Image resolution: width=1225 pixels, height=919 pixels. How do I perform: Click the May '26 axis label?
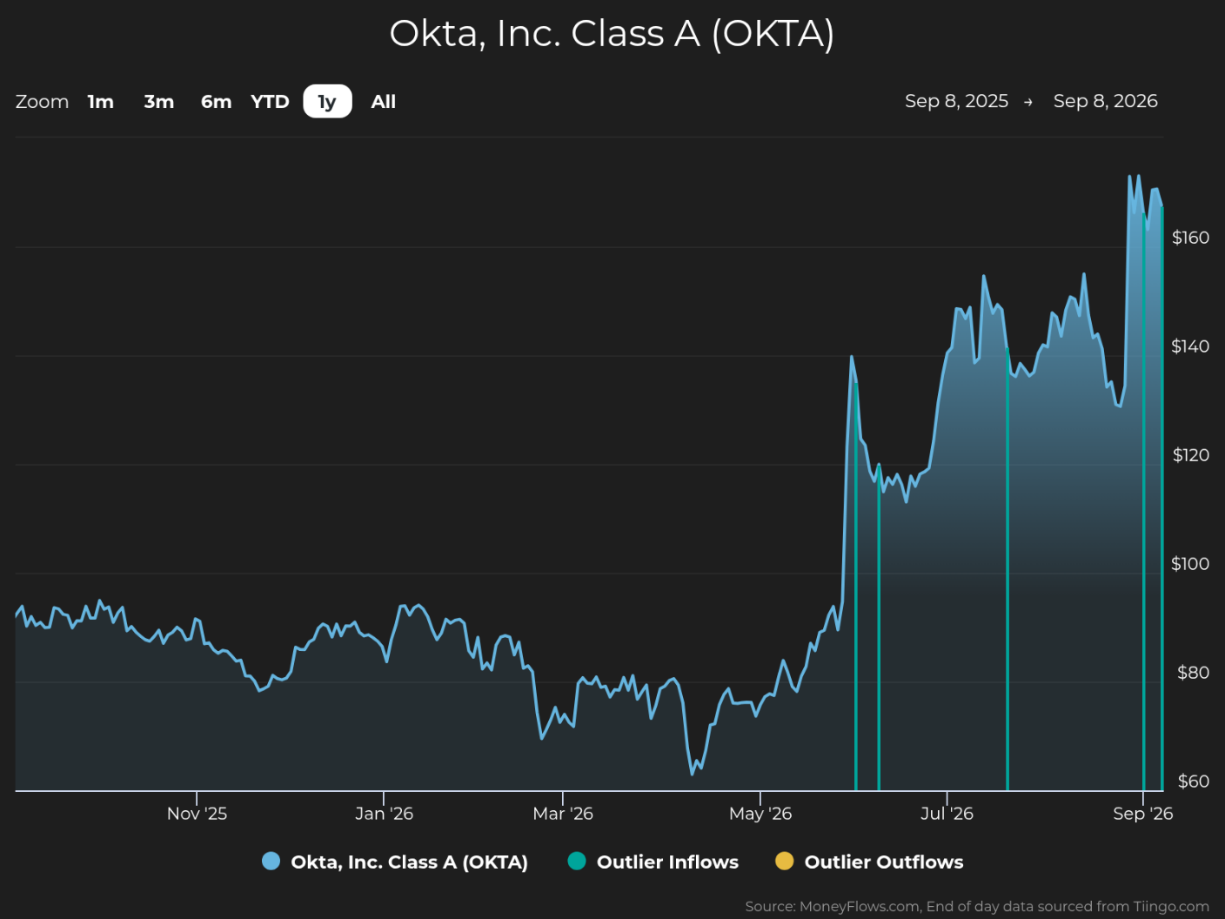click(760, 814)
